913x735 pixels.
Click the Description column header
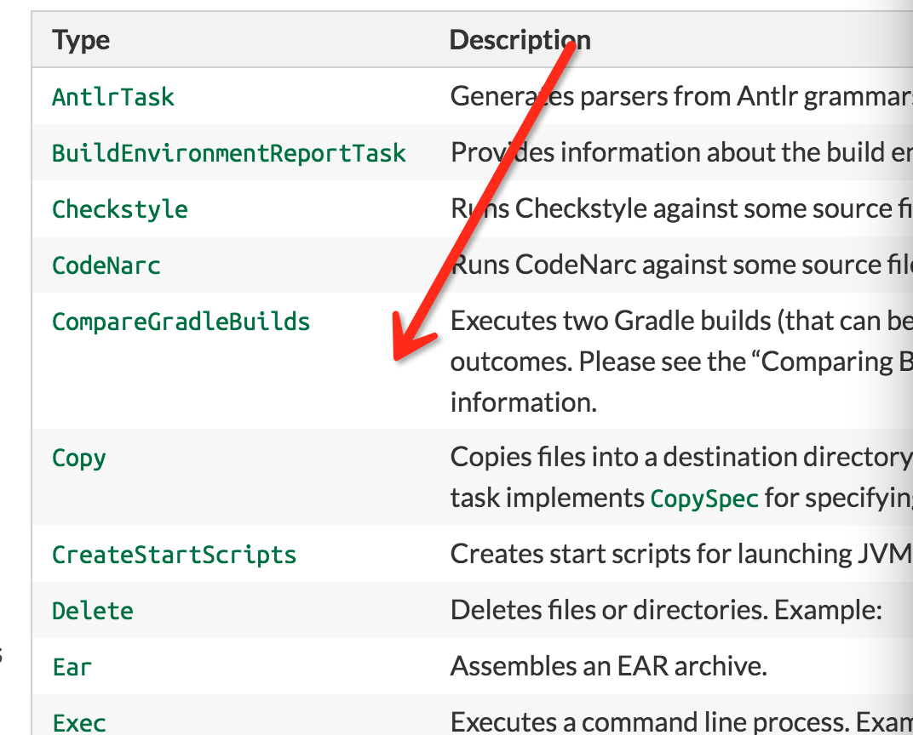520,40
